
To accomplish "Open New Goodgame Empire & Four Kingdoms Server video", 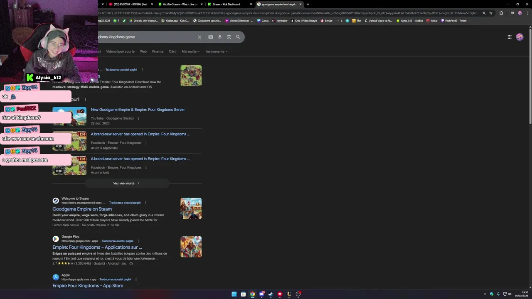I will coord(138,110).
